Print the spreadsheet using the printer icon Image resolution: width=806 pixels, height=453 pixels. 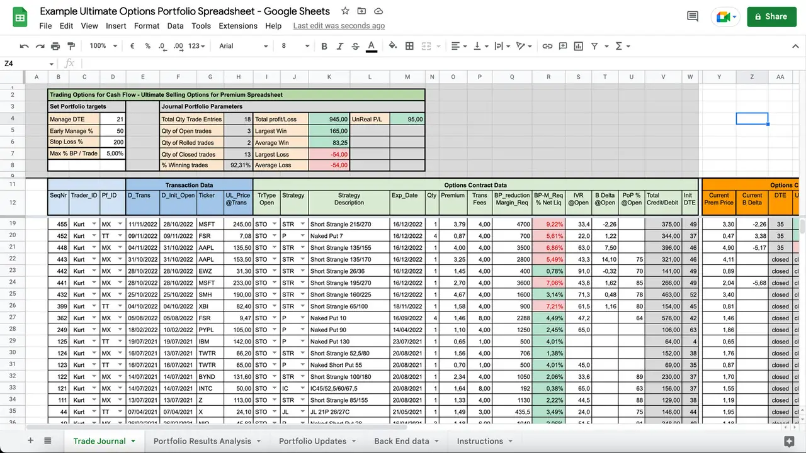coord(55,46)
